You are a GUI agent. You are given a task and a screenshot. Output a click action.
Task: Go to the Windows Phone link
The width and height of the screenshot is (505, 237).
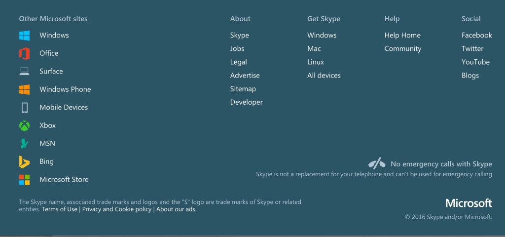65,89
